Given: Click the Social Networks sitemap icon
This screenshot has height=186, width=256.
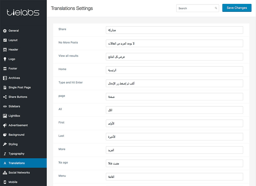Looking at the screenshot, I should pyautogui.click(x=5, y=173).
